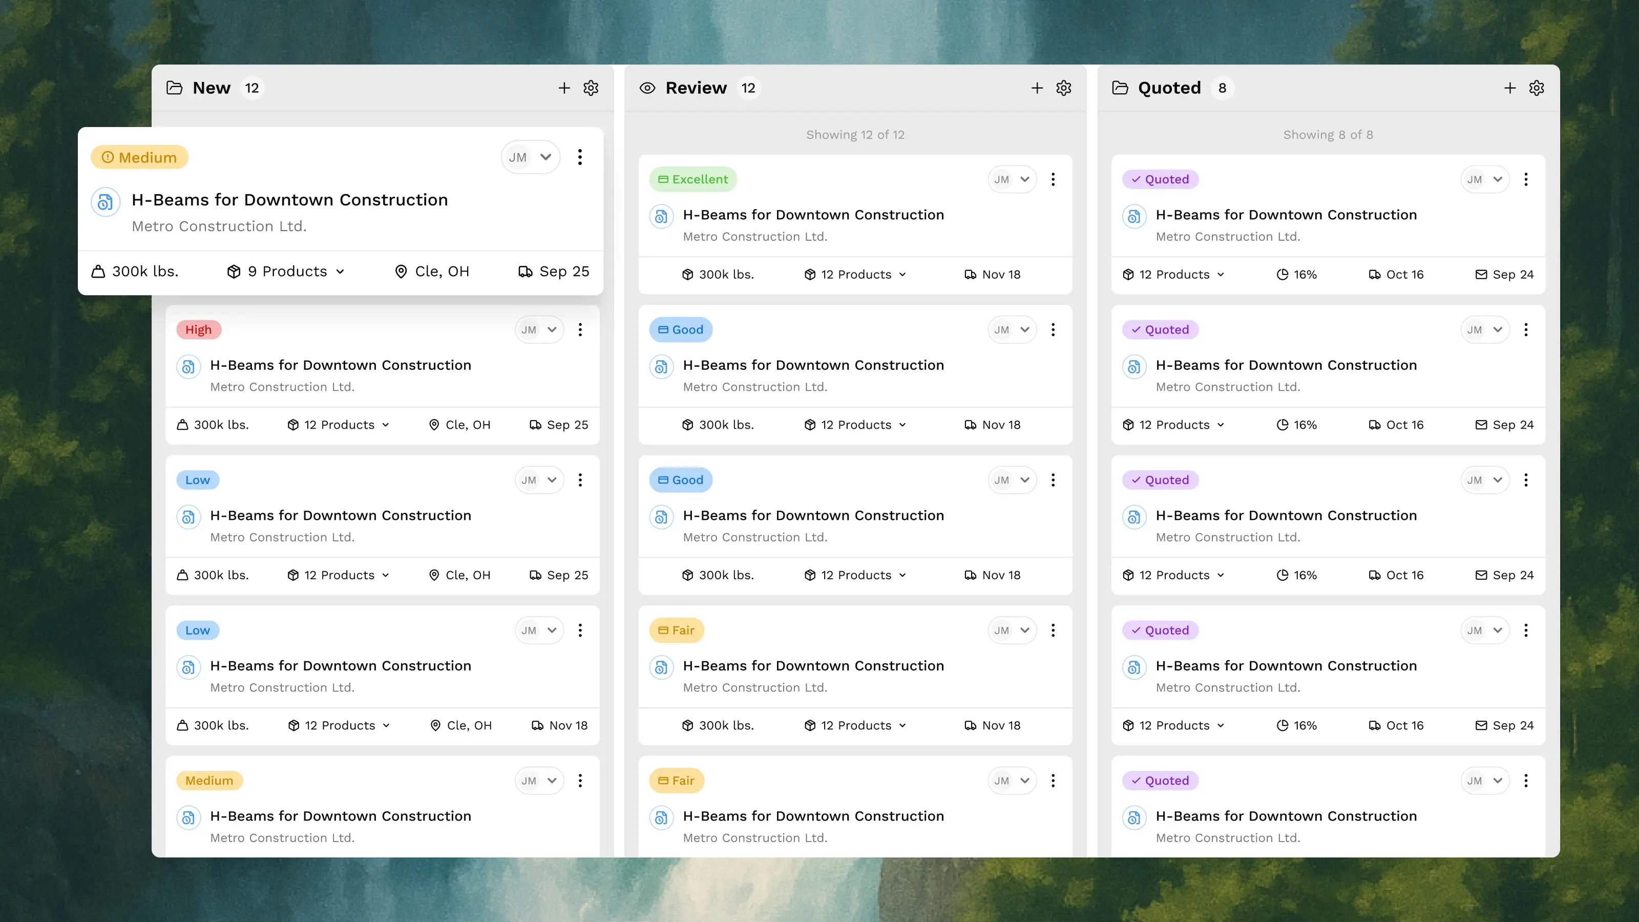Click Metro Construction Ltd. on the highlighted card

(x=219, y=226)
